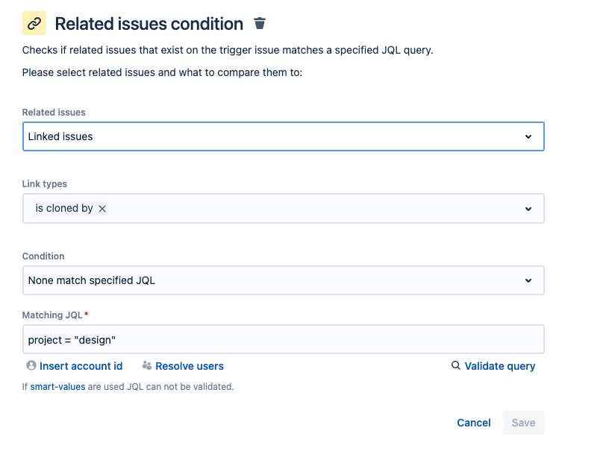Click the Related issues chevron arrow

click(528, 136)
